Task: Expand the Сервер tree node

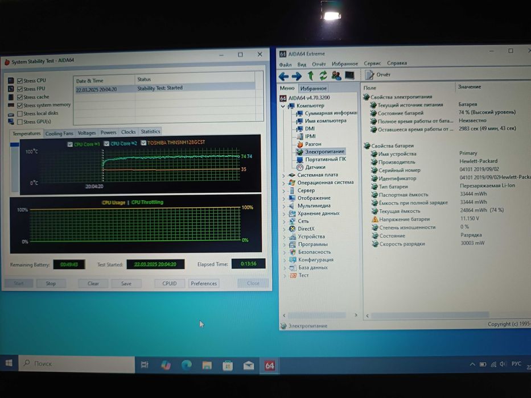Action: (284, 191)
